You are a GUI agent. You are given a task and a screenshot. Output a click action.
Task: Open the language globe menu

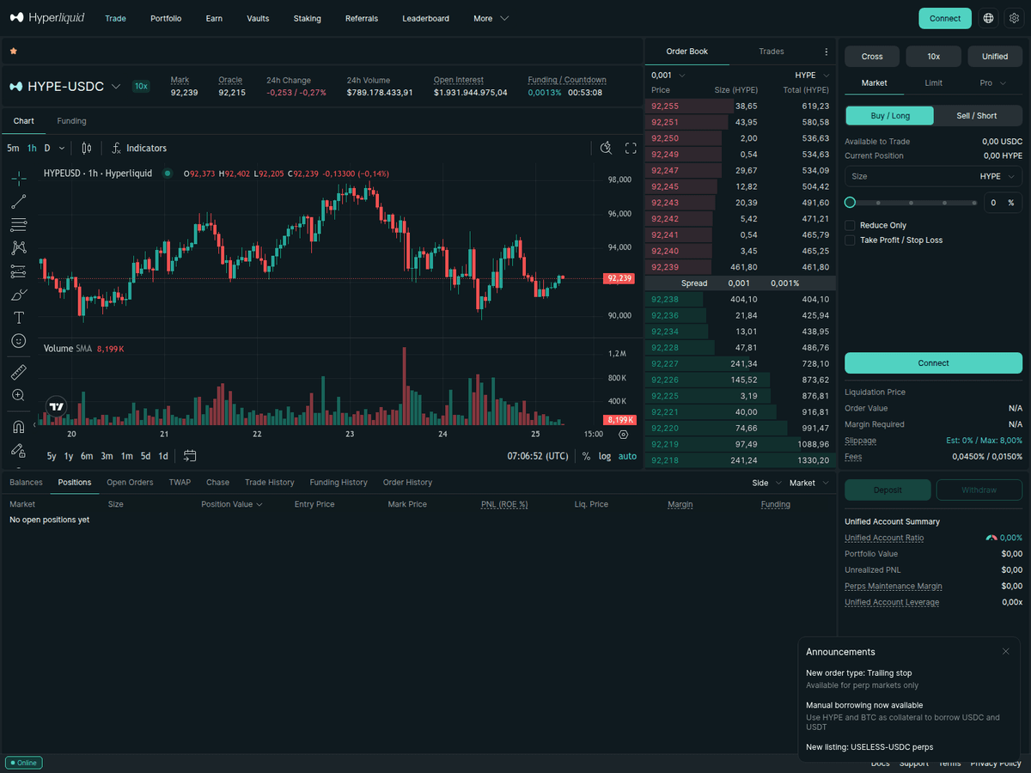tap(989, 18)
